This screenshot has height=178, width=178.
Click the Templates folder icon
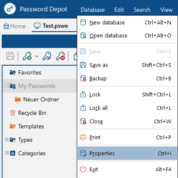coord(13,126)
